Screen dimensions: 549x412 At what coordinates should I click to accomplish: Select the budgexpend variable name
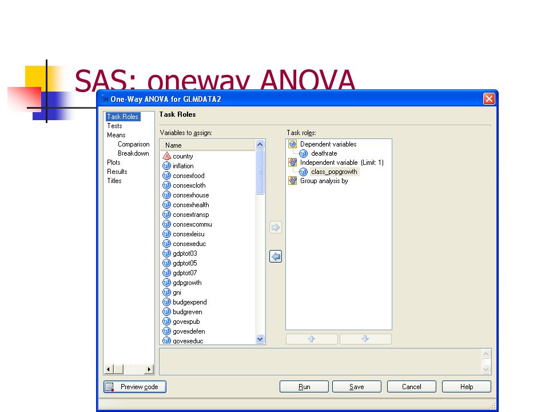point(190,302)
